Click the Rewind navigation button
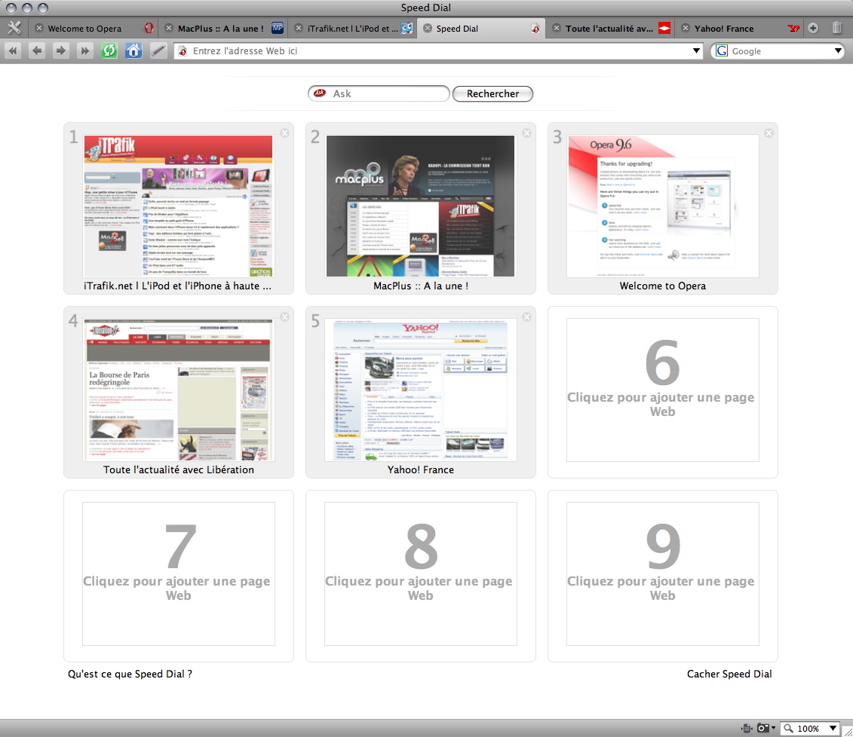This screenshot has width=853, height=737. (x=13, y=51)
